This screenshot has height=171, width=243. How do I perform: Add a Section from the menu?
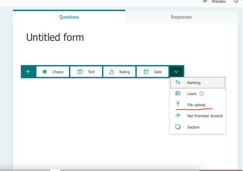198,127
